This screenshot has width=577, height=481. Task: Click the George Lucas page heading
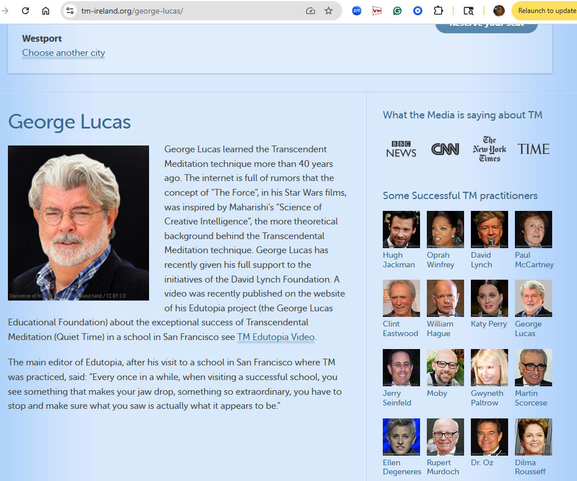point(69,122)
